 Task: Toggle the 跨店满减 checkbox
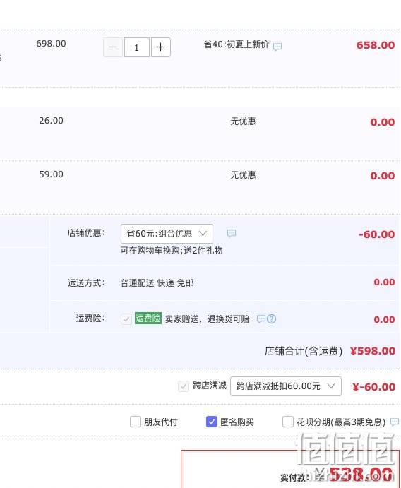pyautogui.click(x=184, y=386)
